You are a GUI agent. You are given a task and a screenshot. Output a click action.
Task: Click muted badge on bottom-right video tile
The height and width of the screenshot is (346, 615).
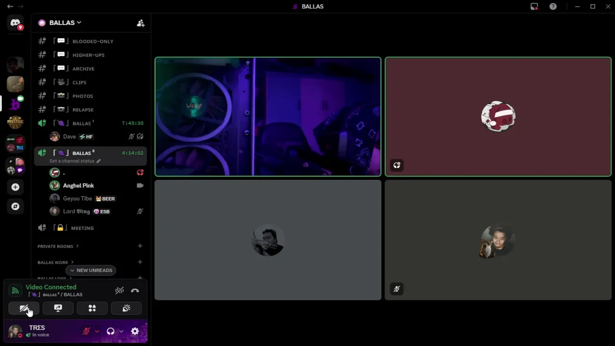click(397, 289)
